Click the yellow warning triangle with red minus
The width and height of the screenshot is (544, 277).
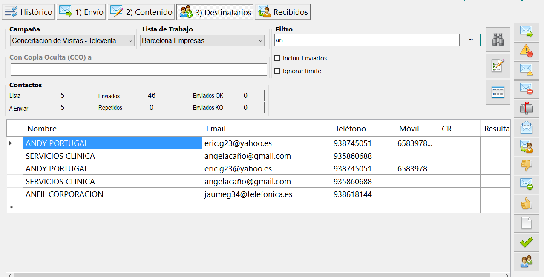pos(527,51)
